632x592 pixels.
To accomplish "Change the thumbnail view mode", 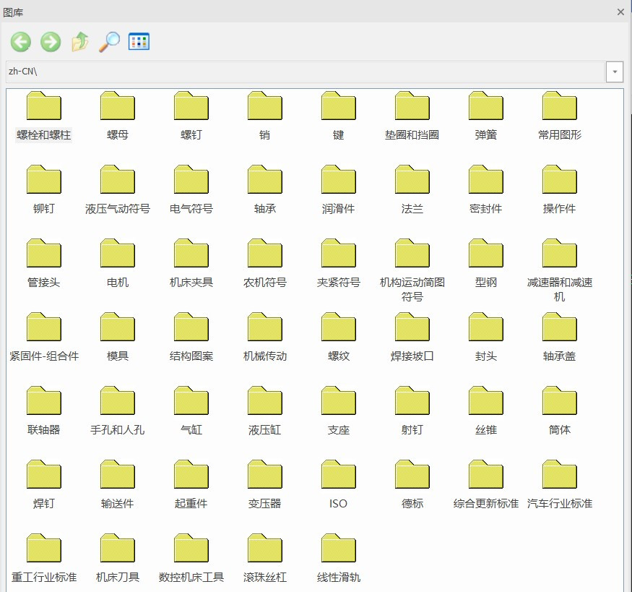I will tap(139, 42).
